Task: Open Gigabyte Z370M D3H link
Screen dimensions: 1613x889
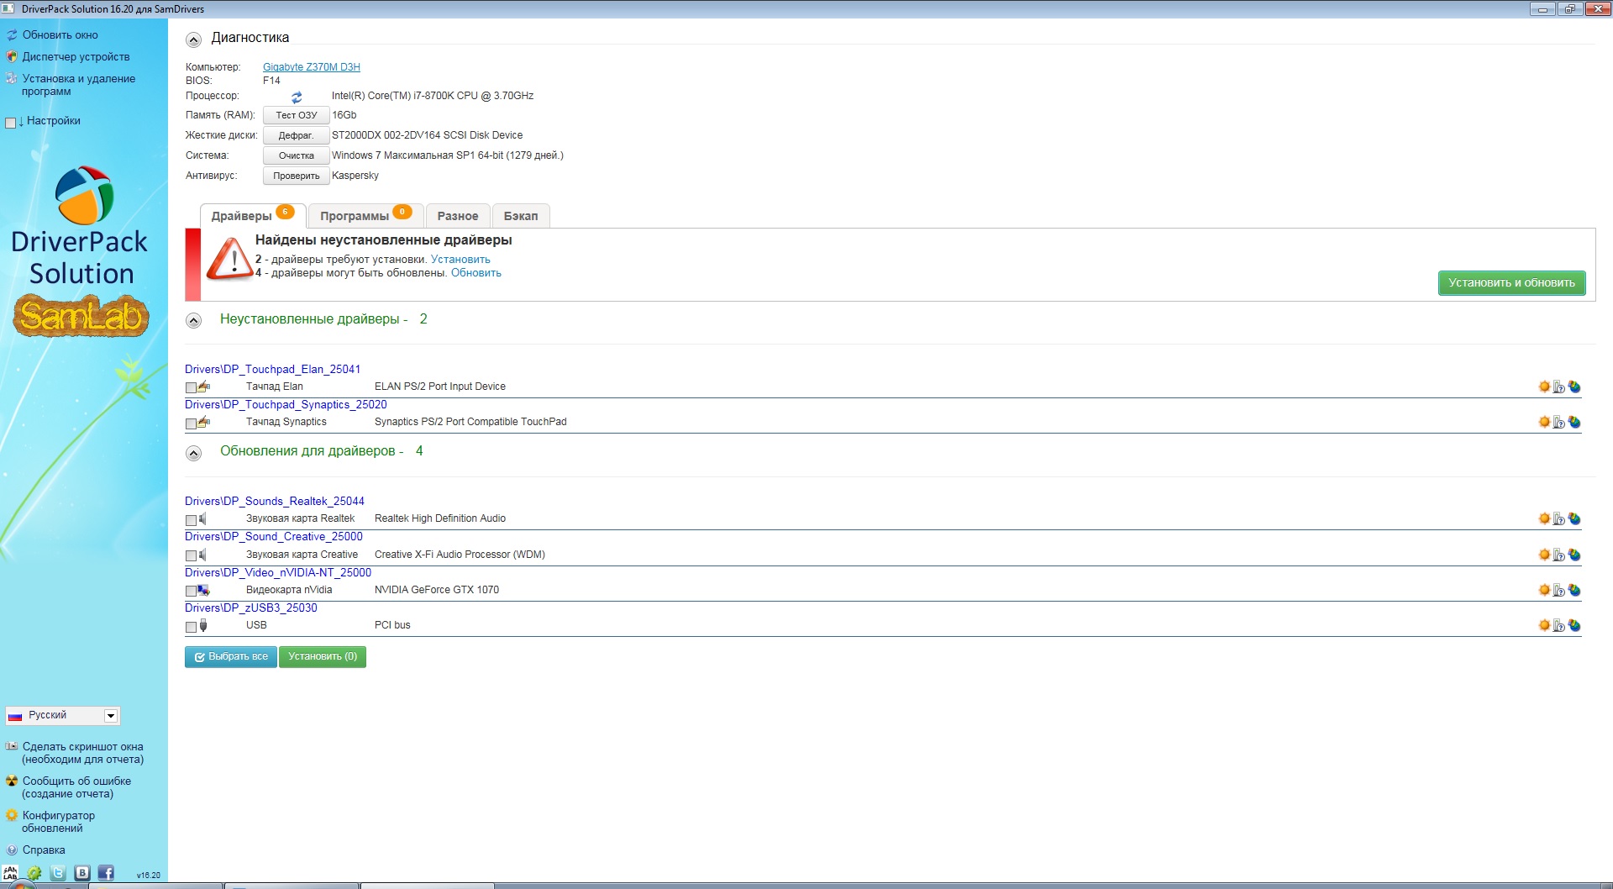Action: pyautogui.click(x=312, y=67)
